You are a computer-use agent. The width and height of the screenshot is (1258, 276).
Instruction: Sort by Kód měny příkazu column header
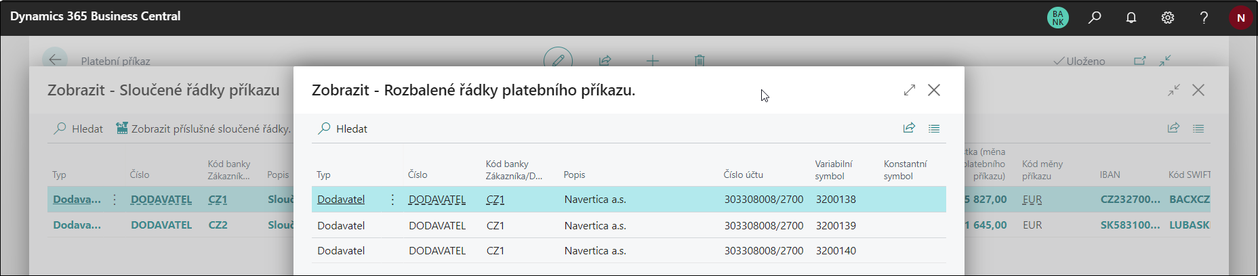(x=1042, y=170)
